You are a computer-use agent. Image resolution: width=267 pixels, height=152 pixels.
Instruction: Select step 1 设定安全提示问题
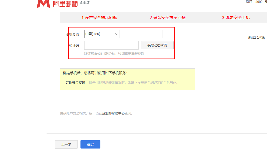99,18
